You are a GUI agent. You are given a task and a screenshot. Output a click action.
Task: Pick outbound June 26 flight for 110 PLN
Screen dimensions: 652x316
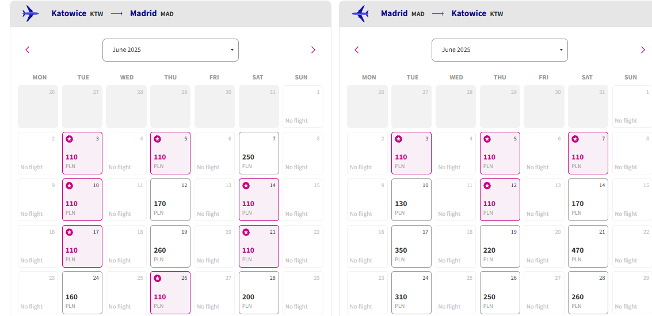(x=170, y=293)
